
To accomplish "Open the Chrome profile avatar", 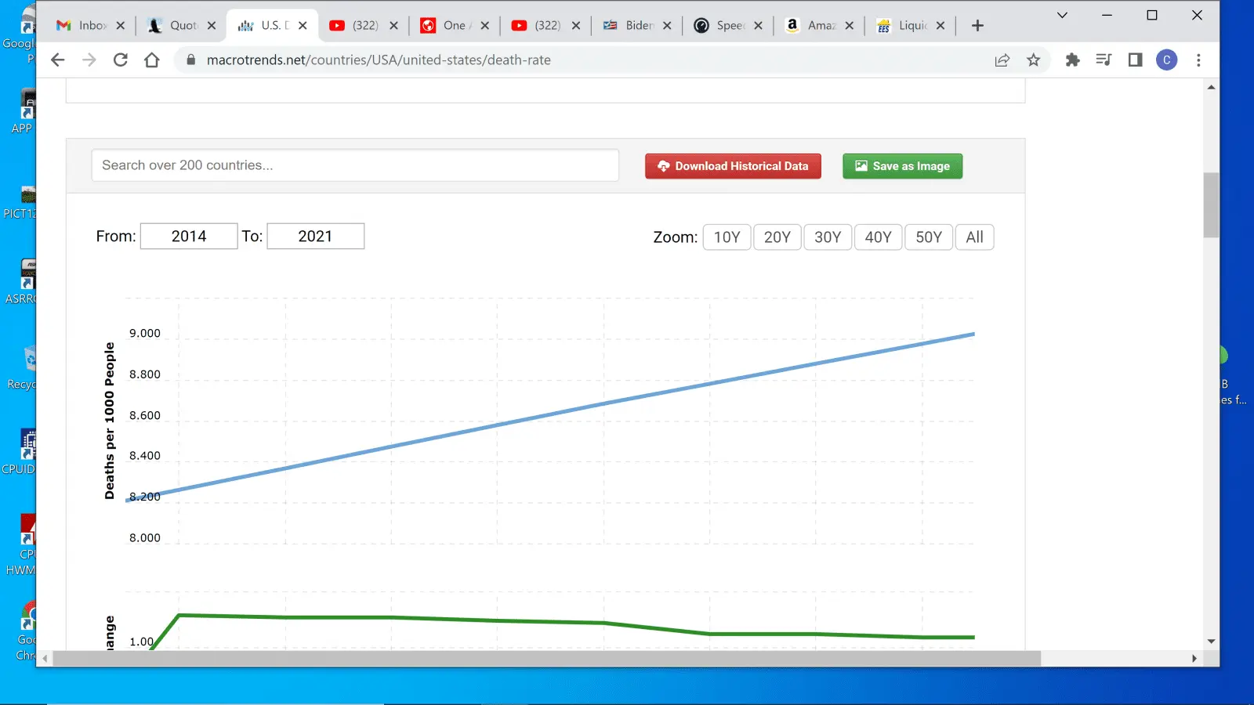I will point(1167,60).
